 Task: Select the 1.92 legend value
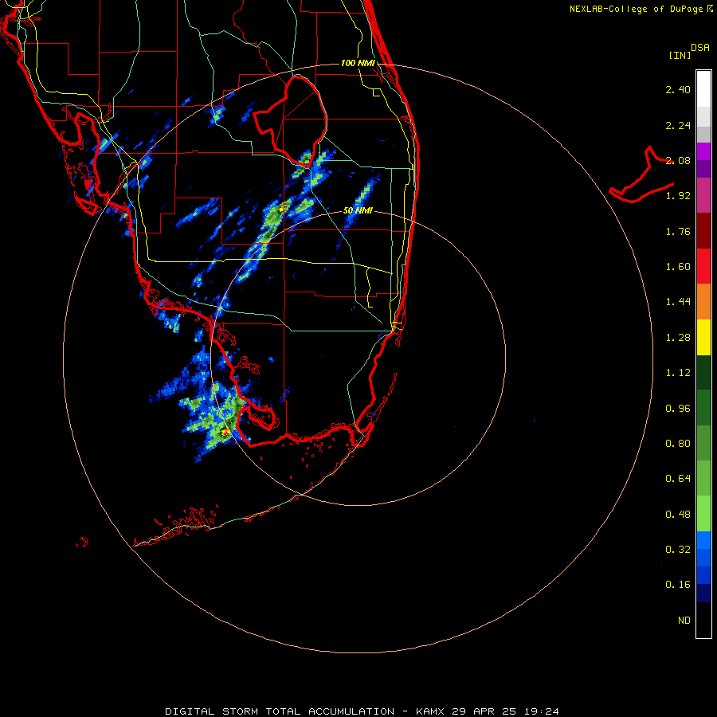click(x=678, y=196)
